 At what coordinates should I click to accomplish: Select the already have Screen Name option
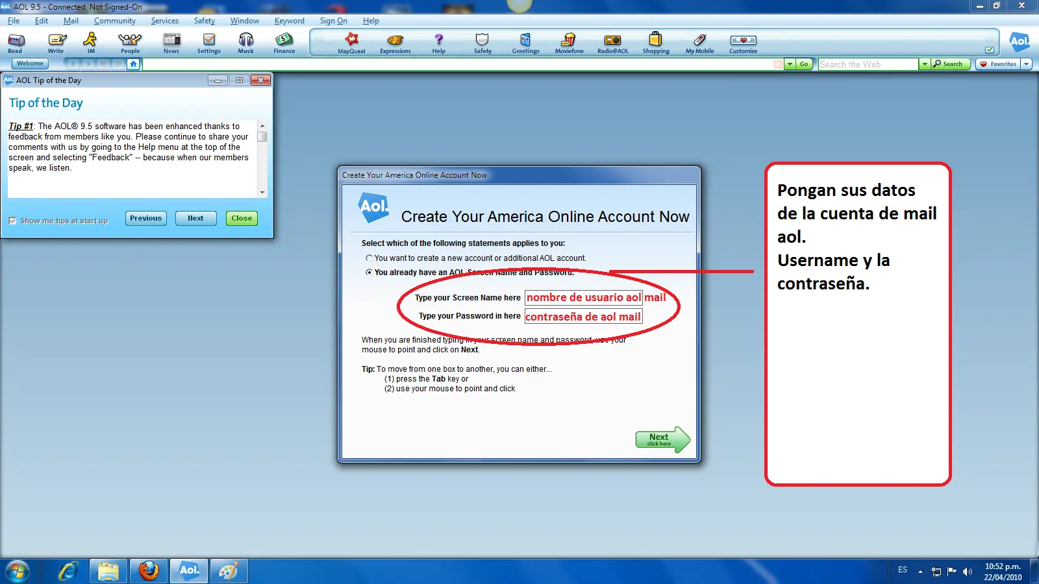click(x=369, y=273)
